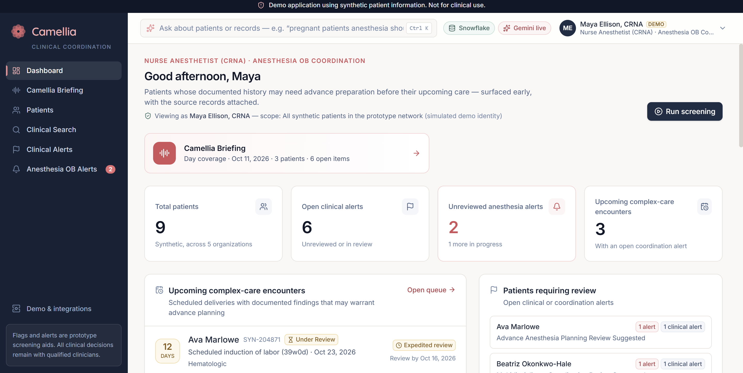Screen dimensions: 743x373
Task: Focus the Ask about patients search field
Action: click(288, 28)
